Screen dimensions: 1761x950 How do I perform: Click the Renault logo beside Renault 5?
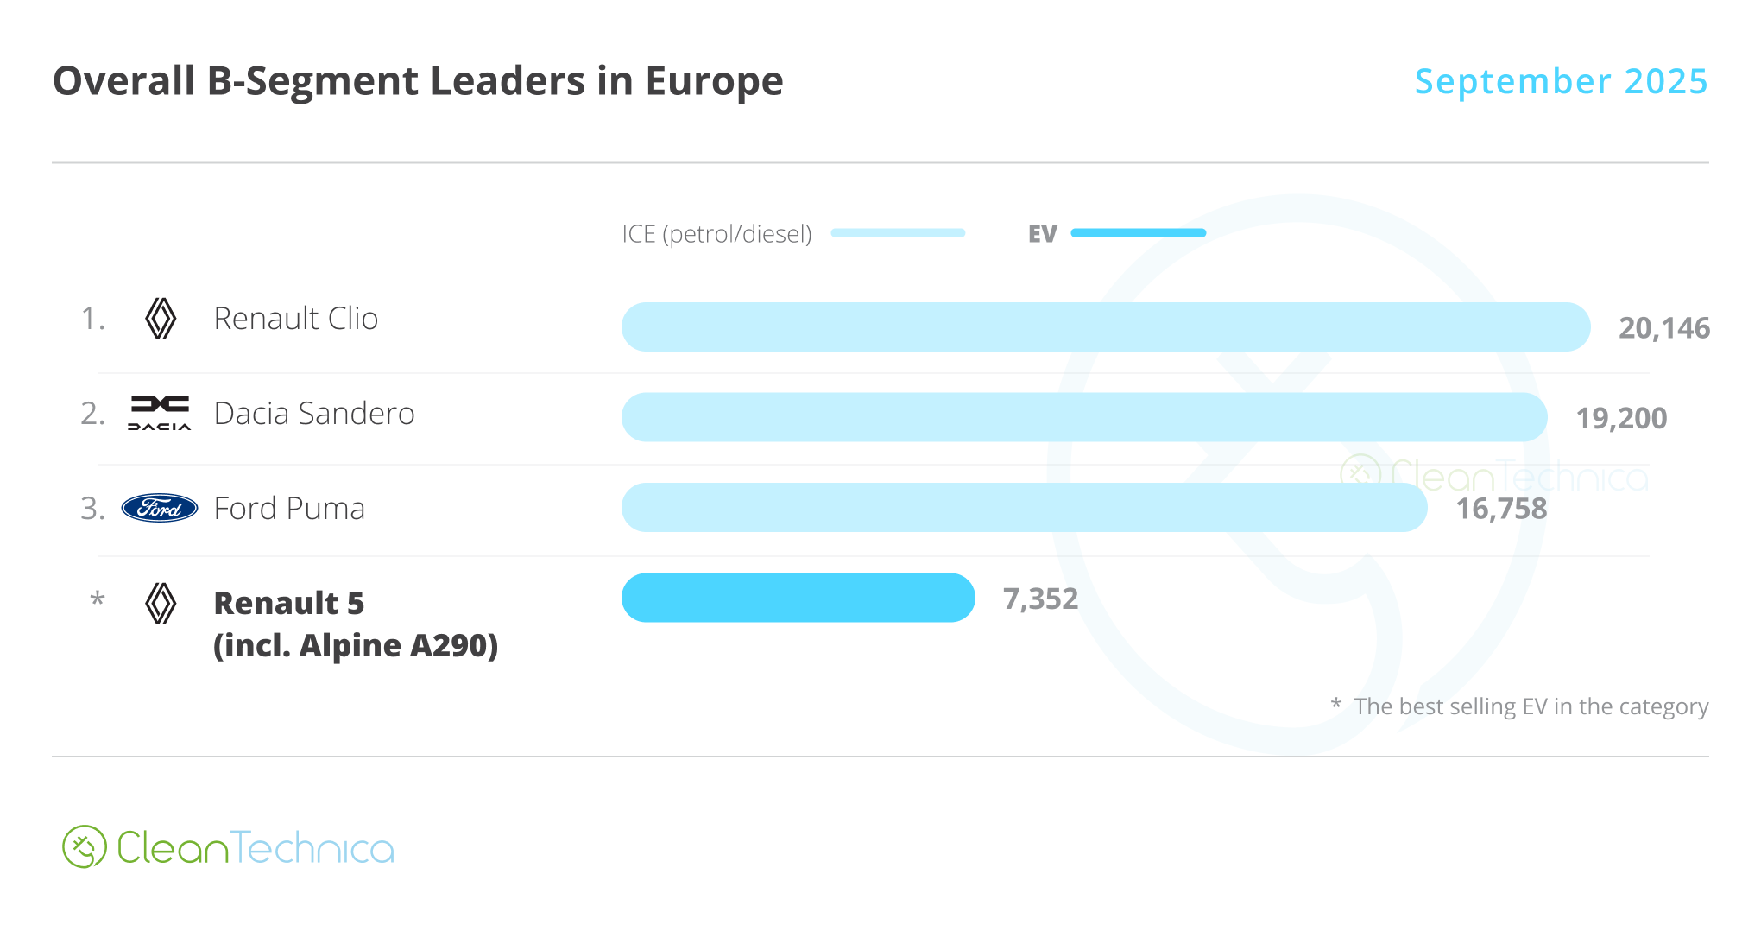click(x=161, y=603)
